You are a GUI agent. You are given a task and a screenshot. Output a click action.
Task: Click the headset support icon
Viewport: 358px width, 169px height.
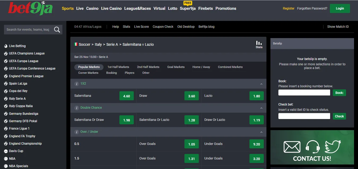tap(312, 147)
